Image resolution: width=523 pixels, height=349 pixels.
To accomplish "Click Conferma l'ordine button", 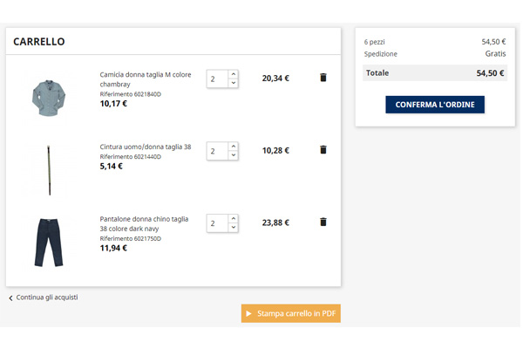I will 435,105.
